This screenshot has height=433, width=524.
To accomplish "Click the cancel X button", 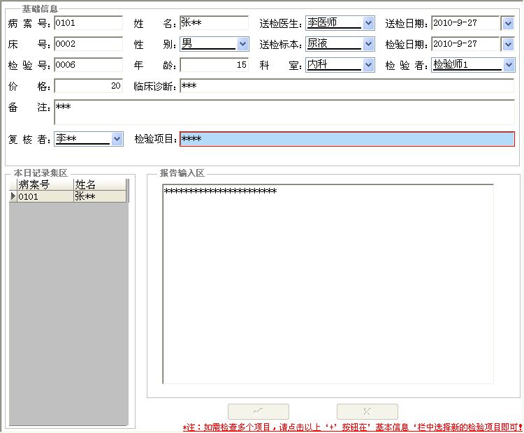I will (x=367, y=411).
